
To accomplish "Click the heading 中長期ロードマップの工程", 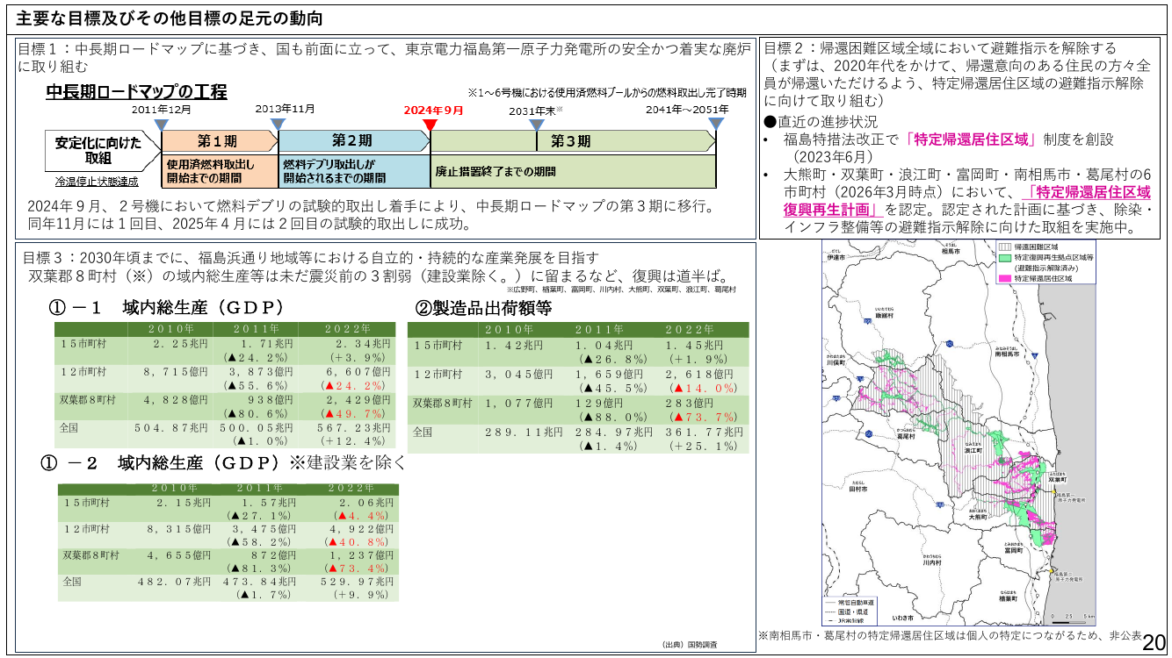I will click(136, 91).
